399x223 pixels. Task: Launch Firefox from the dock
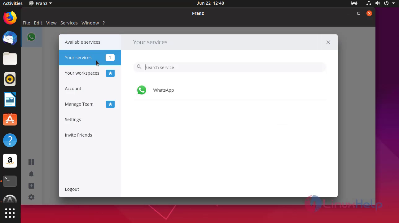(10, 18)
